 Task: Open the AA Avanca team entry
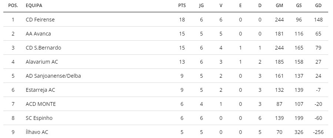click(38, 34)
